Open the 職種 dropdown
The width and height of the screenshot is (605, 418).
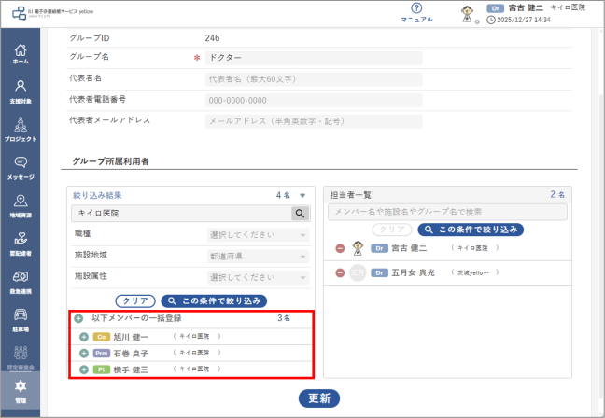click(x=258, y=235)
